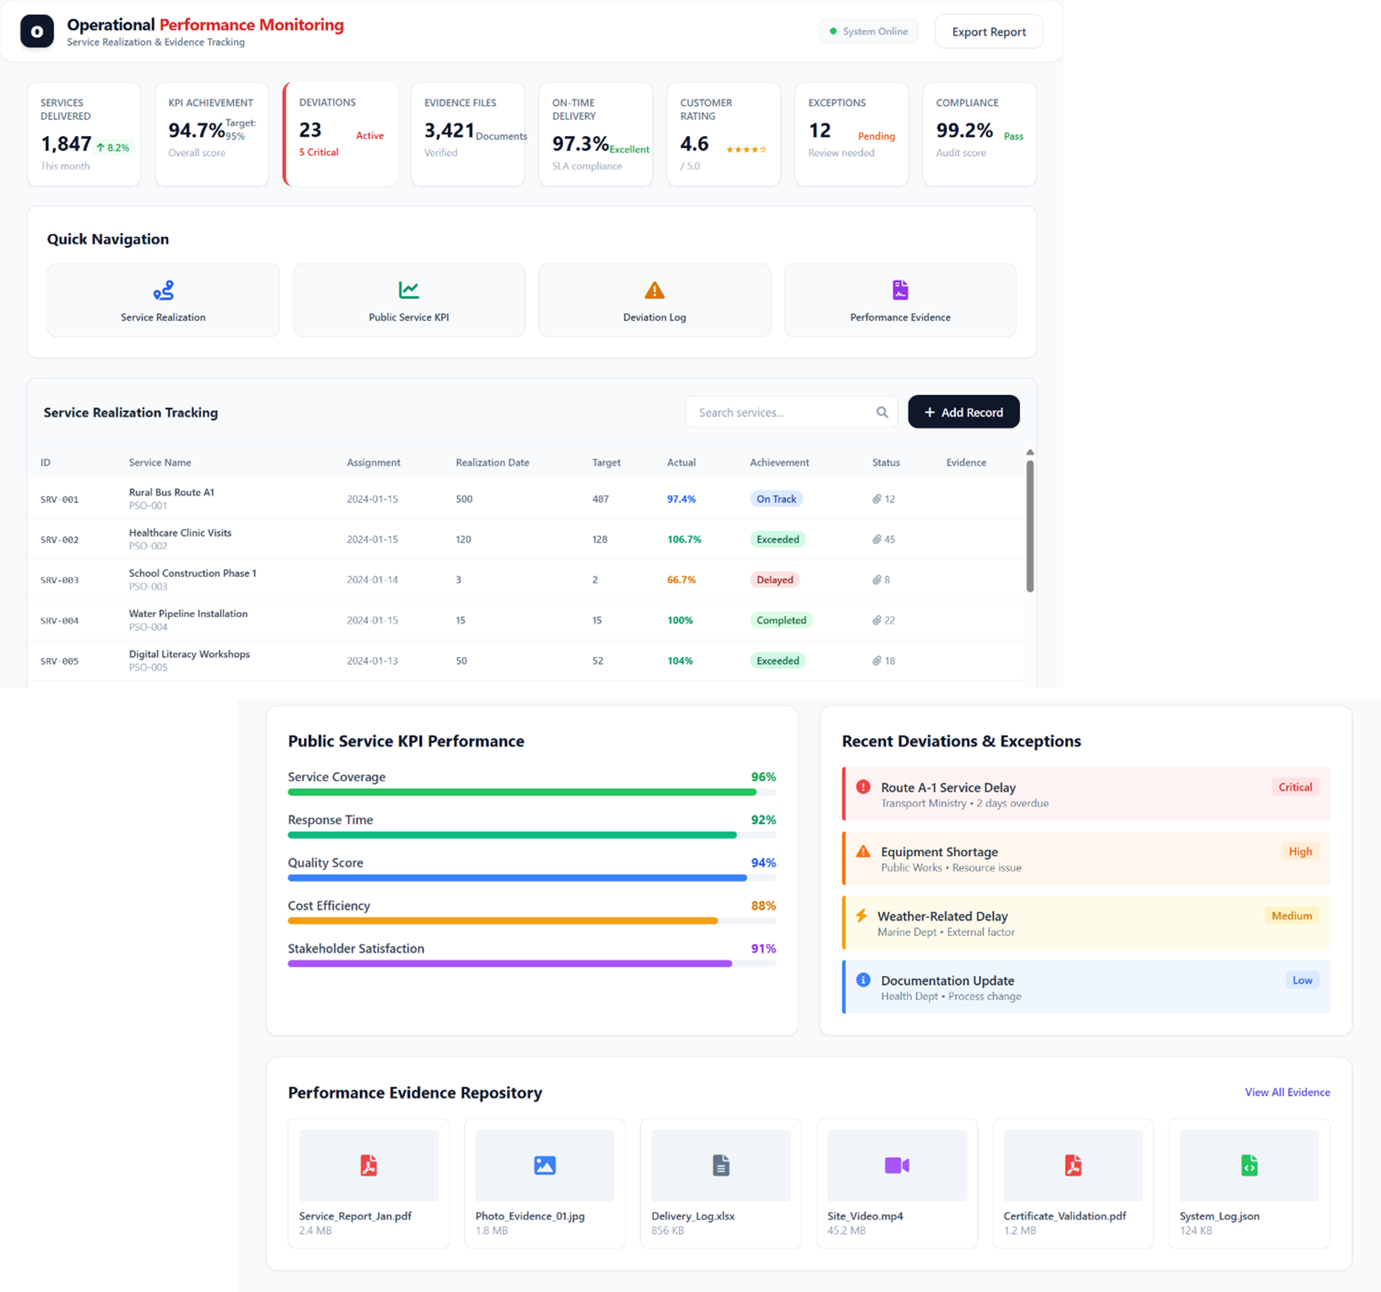Open the Delivery_Log.xlsx file thumbnail
The height and width of the screenshot is (1292, 1381).
720,1165
